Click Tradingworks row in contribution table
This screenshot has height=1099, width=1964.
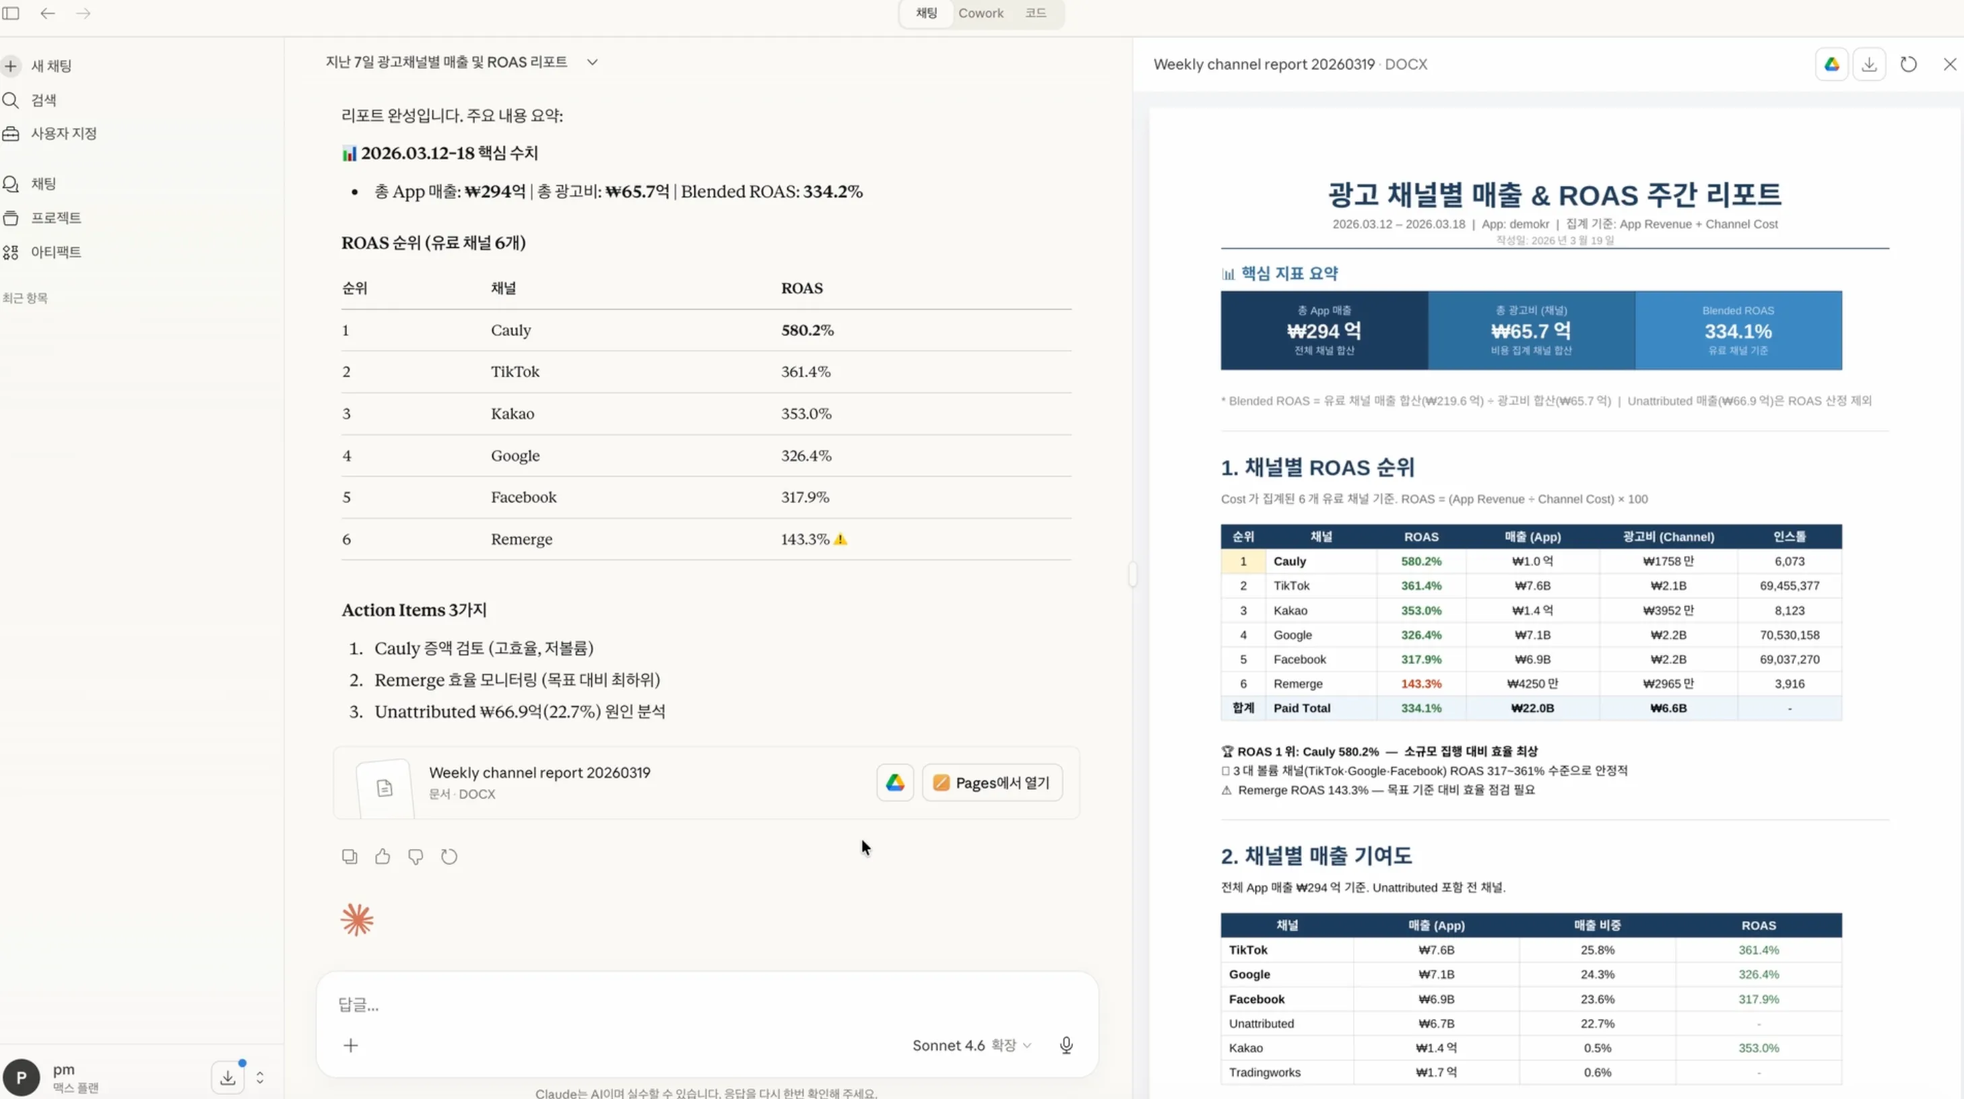[1531, 1072]
